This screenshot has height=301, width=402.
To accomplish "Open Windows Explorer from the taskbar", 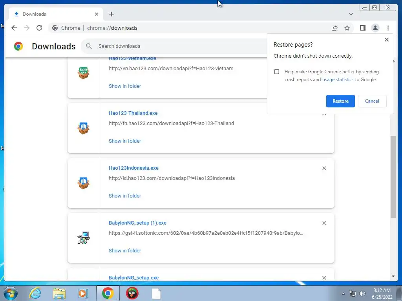I will [59, 293].
